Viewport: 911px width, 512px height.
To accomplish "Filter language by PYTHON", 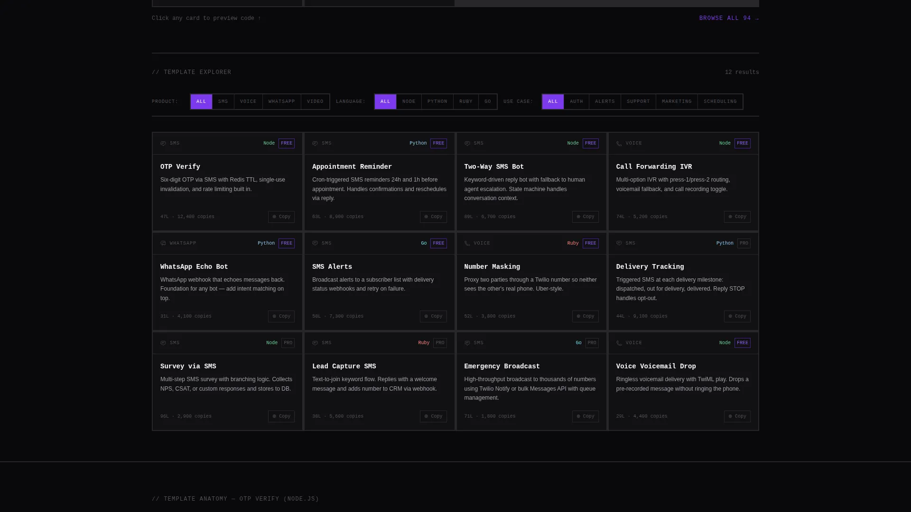I will (x=437, y=101).
